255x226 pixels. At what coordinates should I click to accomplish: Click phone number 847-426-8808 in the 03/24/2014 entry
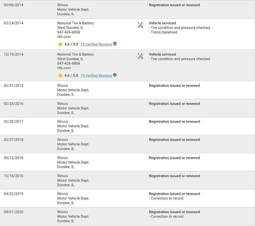click(x=68, y=32)
